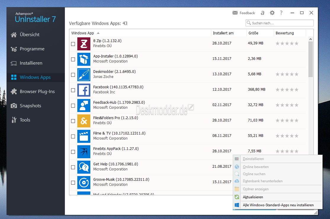330x219 pixels.
Task: Sort by the Windows App column header
Action: (x=140, y=33)
